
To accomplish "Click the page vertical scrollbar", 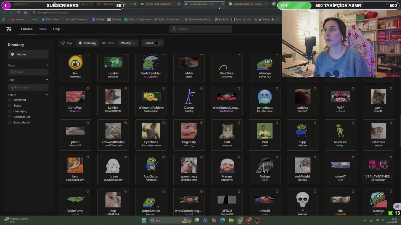I will click(400, 131).
